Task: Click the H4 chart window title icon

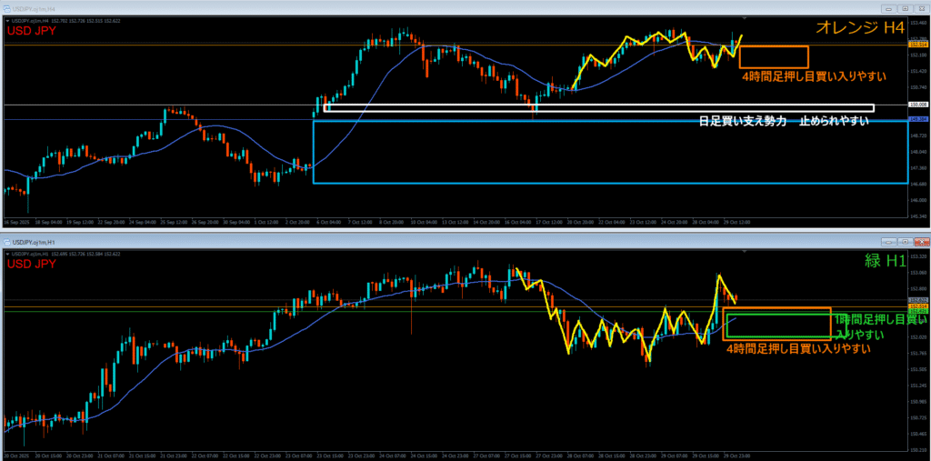Action: coord(9,7)
